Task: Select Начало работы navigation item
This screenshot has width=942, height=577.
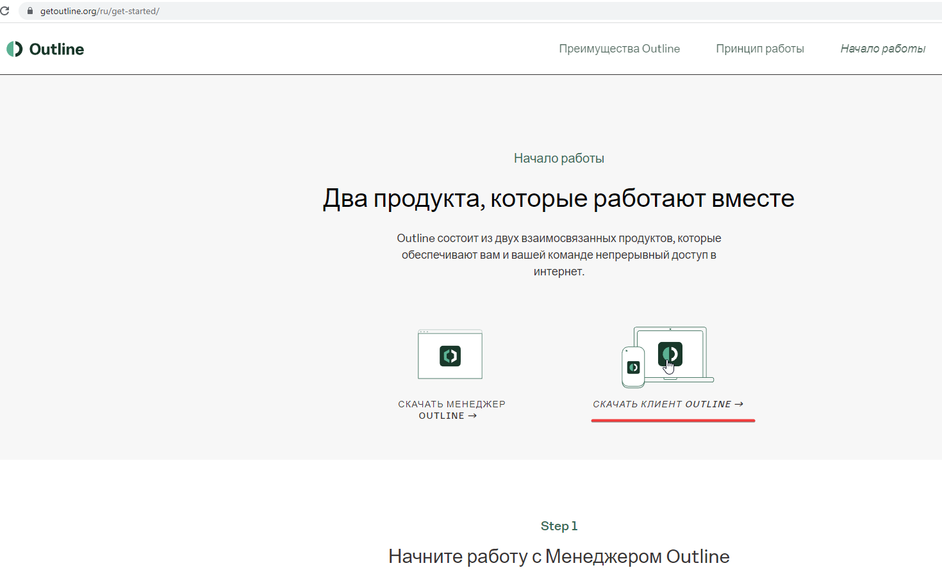Action: coord(882,49)
